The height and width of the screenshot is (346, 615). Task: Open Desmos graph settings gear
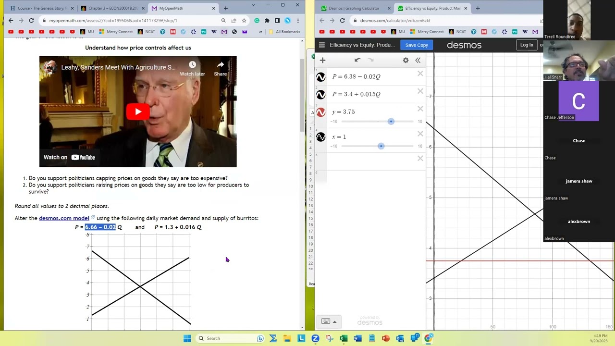click(x=406, y=60)
